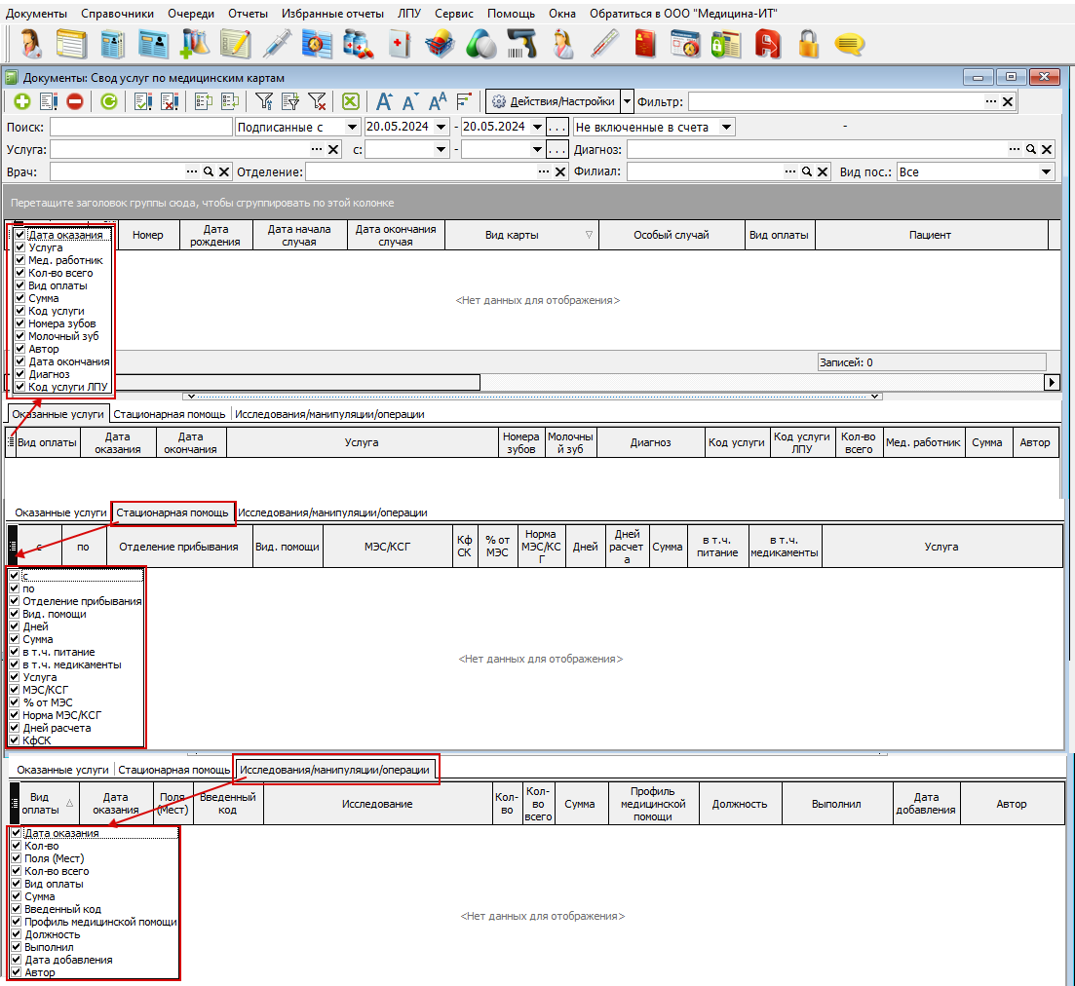Image resolution: width=1075 pixels, height=986 pixels.
Task: Clear the 'Филиал' field with X button
Action: 823,172
